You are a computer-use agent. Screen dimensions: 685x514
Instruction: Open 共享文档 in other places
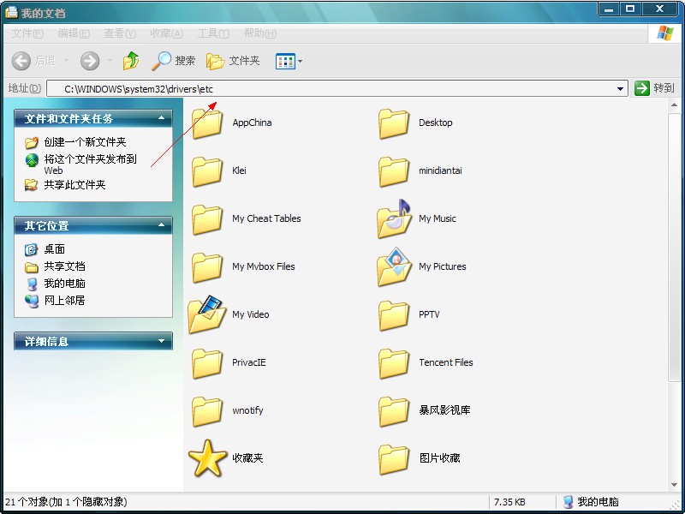(x=65, y=266)
